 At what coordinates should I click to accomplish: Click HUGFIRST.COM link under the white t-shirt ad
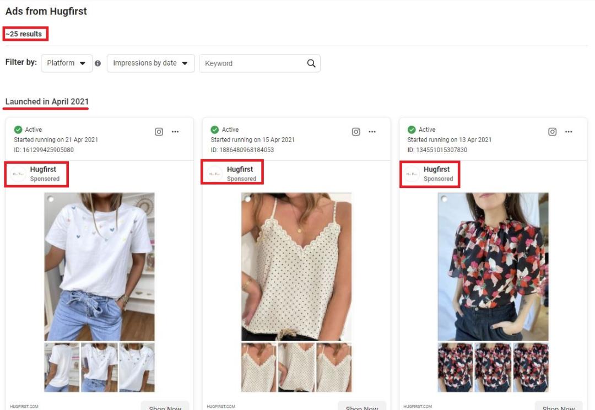click(24, 406)
